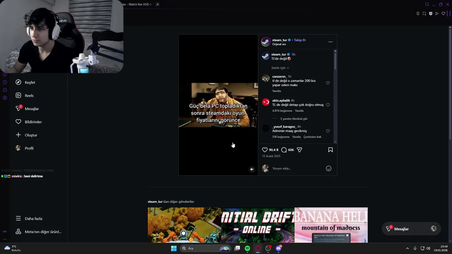452x254 pixels.
Task: Open the Initial Drift Online post thumbnail
Action: pos(258,225)
